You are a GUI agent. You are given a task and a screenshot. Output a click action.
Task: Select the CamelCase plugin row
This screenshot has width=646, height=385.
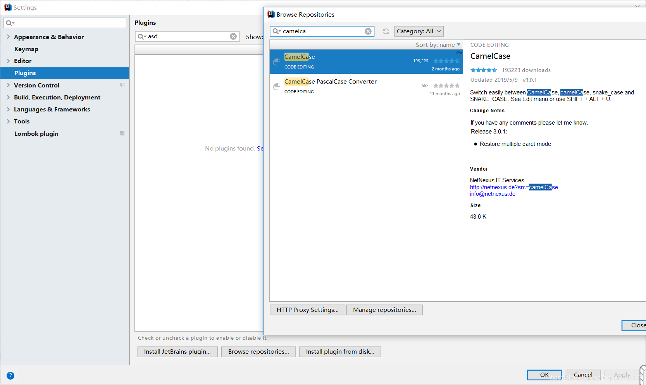click(x=366, y=62)
